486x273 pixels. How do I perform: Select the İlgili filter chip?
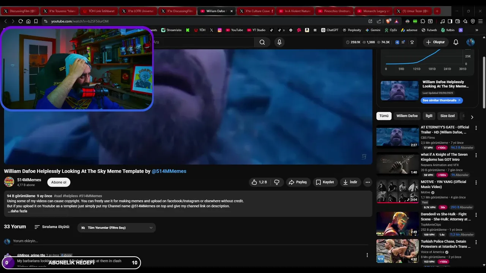429,116
